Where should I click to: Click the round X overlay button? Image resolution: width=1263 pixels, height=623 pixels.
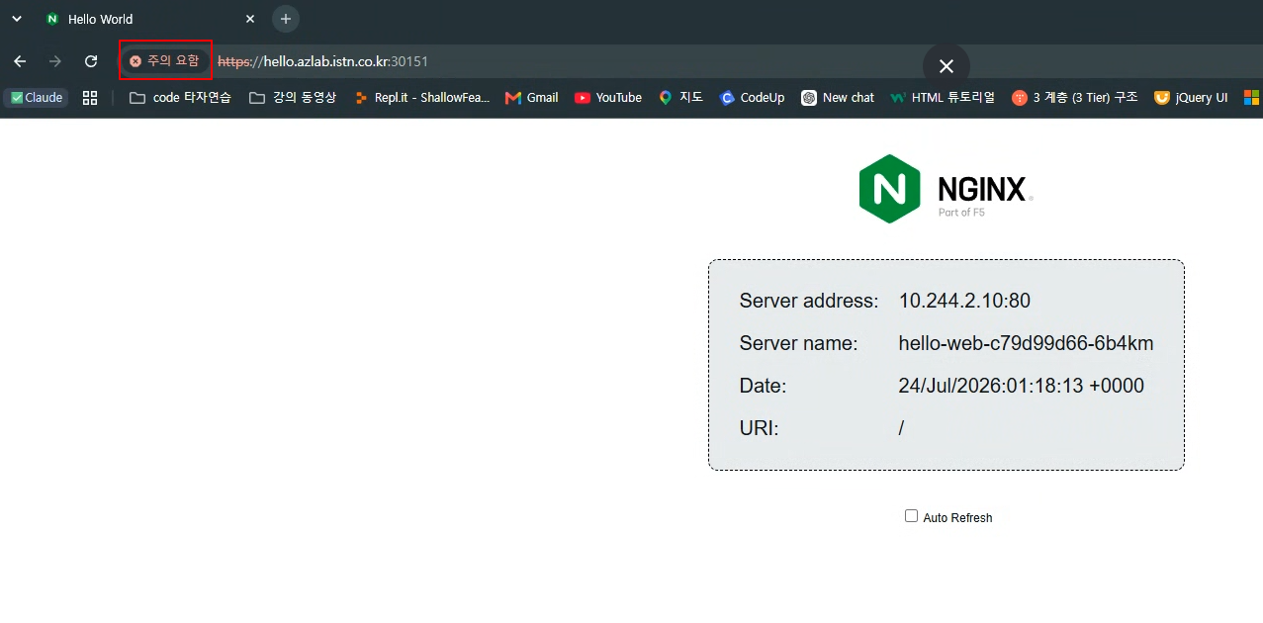click(x=947, y=65)
